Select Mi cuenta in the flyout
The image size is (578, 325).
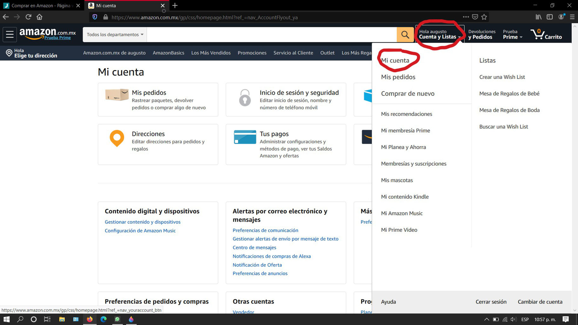[x=395, y=60]
